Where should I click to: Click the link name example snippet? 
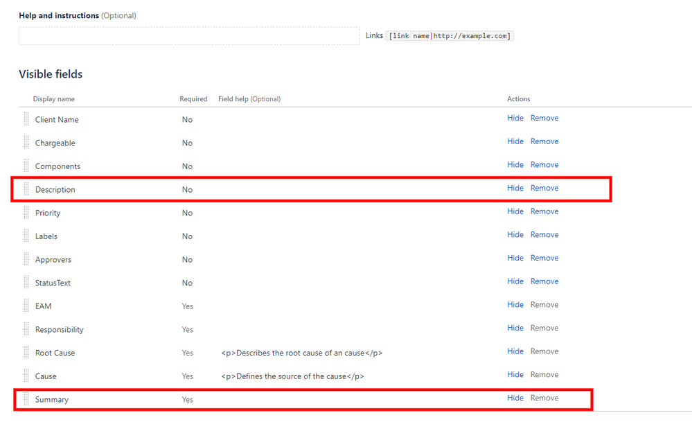450,36
